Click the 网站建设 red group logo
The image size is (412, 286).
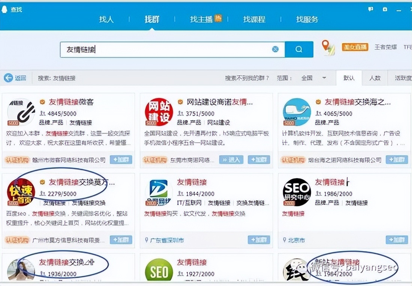[x=158, y=112]
